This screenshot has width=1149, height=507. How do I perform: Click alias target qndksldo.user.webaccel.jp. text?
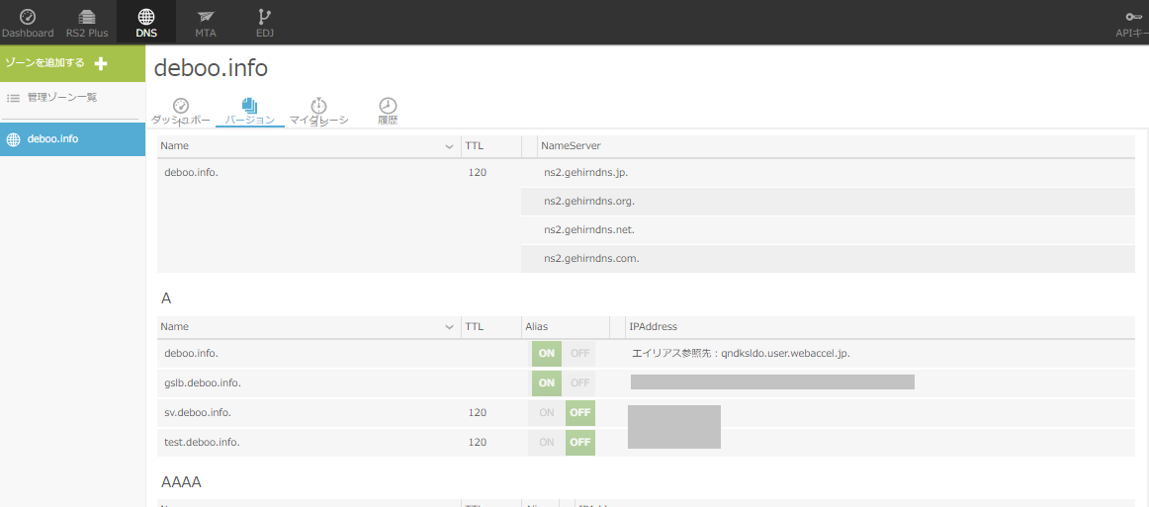[785, 353]
